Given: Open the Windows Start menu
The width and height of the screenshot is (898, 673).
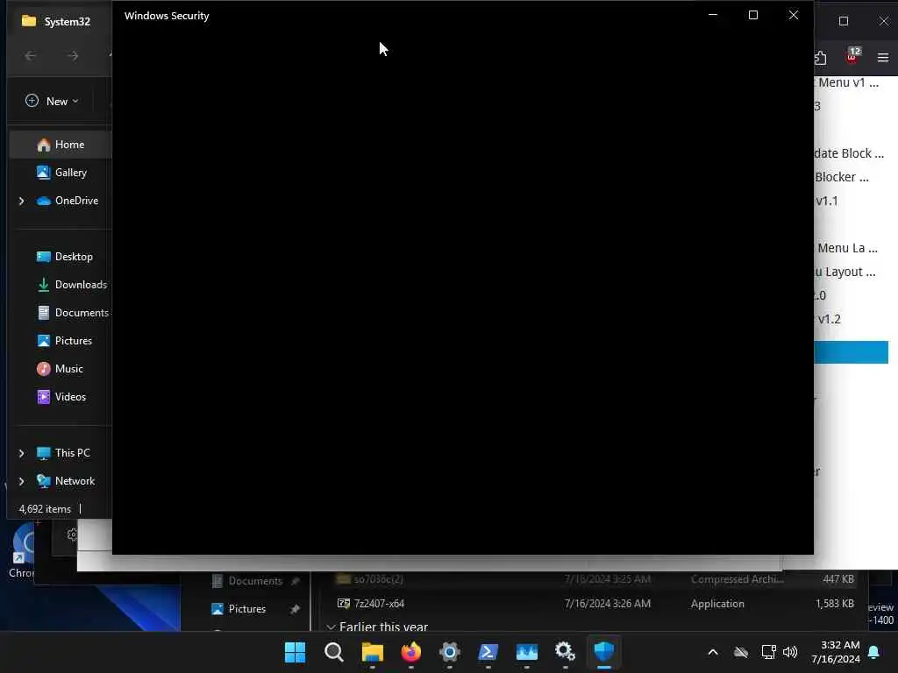Looking at the screenshot, I should (296, 652).
